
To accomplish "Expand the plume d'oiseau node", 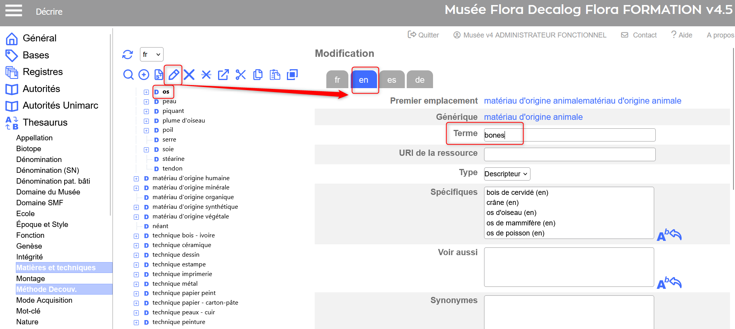I will (x=146, y=121).
